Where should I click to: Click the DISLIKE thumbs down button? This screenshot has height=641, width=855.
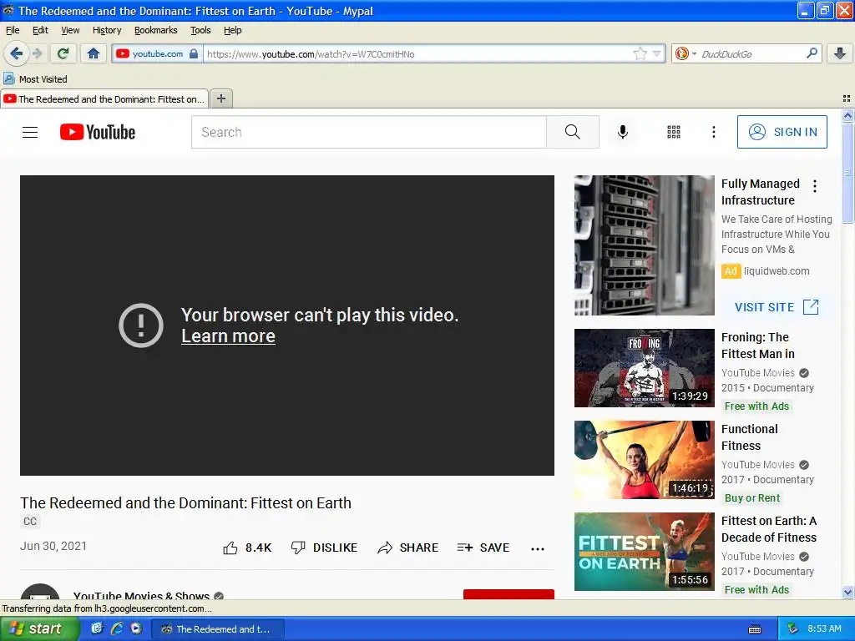pyautogui.click(x=324, y=548)
